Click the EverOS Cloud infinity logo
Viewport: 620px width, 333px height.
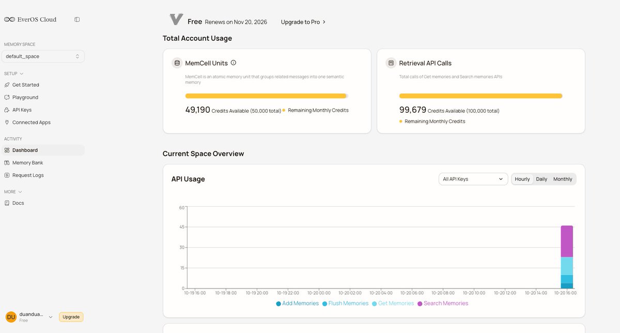[x=10, y=20]
